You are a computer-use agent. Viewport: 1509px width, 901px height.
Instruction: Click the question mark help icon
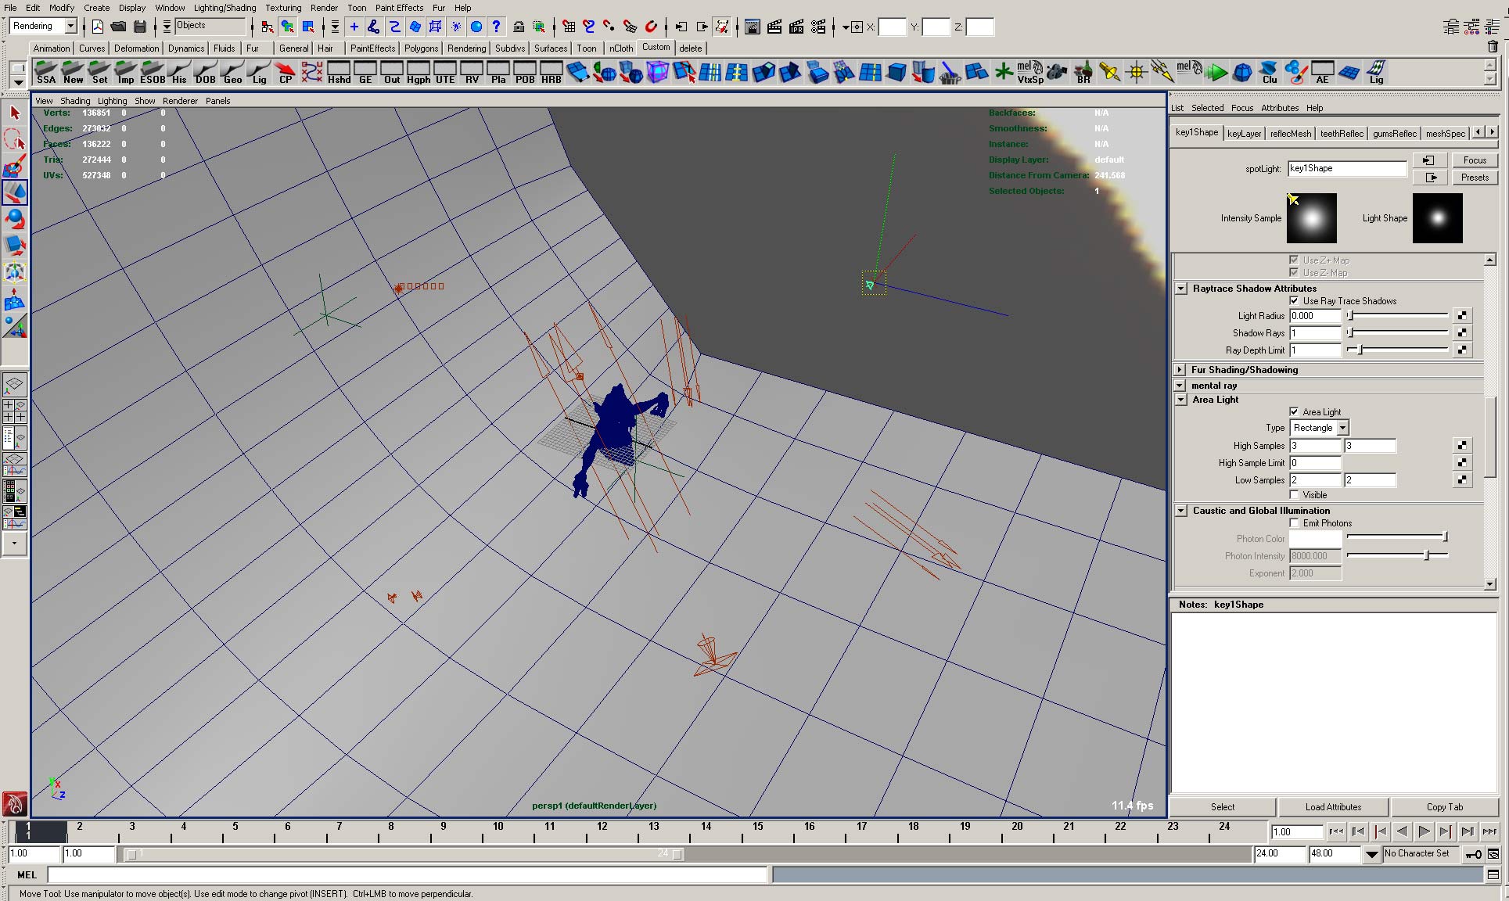point(497,27)
